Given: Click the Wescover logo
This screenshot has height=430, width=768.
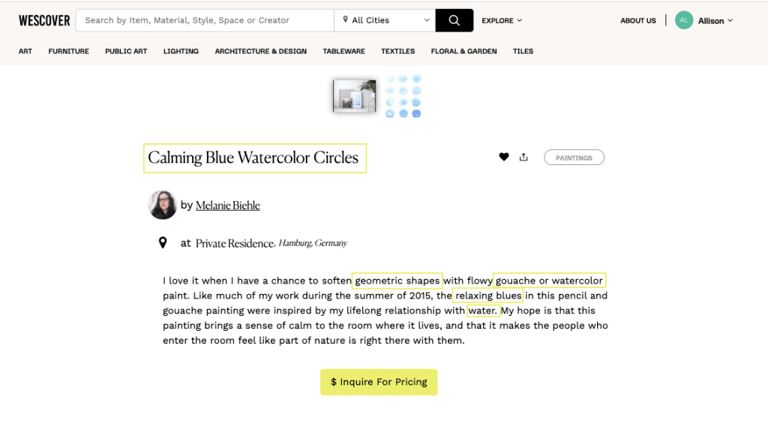Looking at the screenshot, I should coord(44,20).
